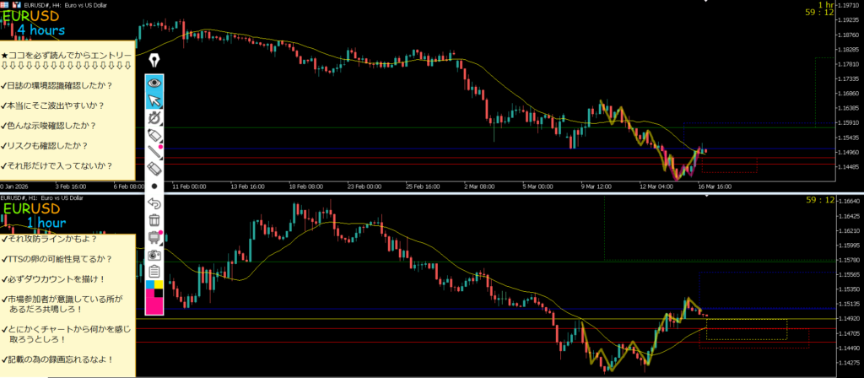
Task: Toggle the crossed-out circle tool in the toolbar
Action: (154, 118)
